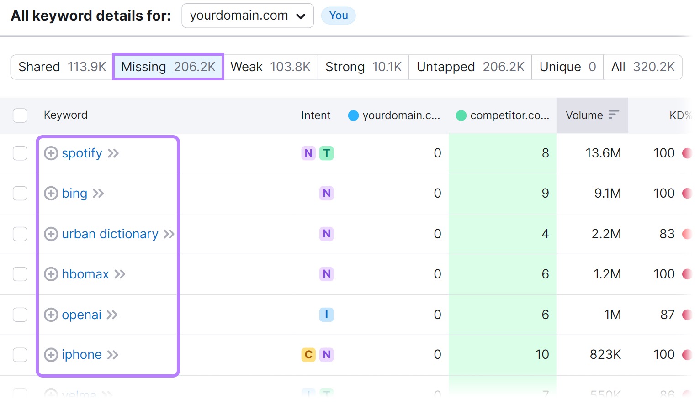Click the blue dot by yourdomain column
This screenshot has width=700, height=404.
(x=353, y=115)
